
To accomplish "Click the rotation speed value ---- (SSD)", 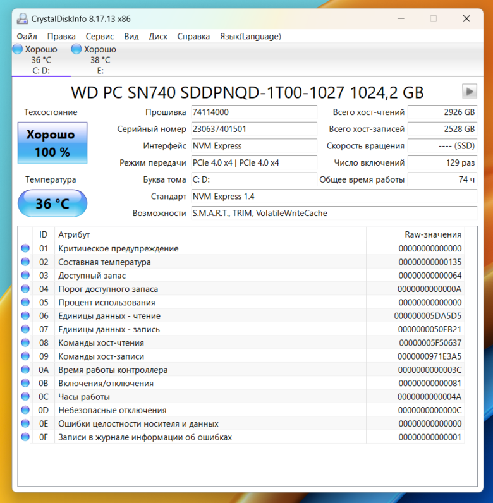I will (x=442, y=146).
